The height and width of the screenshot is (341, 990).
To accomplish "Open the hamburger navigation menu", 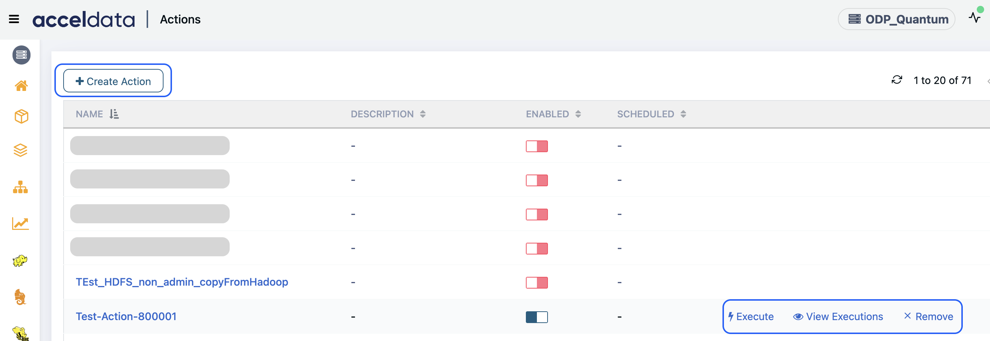I will [x=14, y=19].
